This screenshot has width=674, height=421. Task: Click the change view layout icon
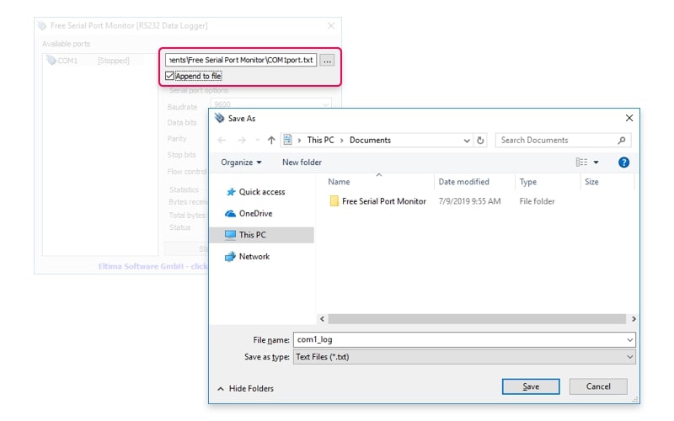coord(581,162)
